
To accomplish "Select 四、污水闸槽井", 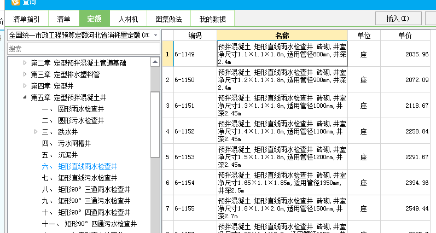I will pyautogui.click(x=66, y=143).
